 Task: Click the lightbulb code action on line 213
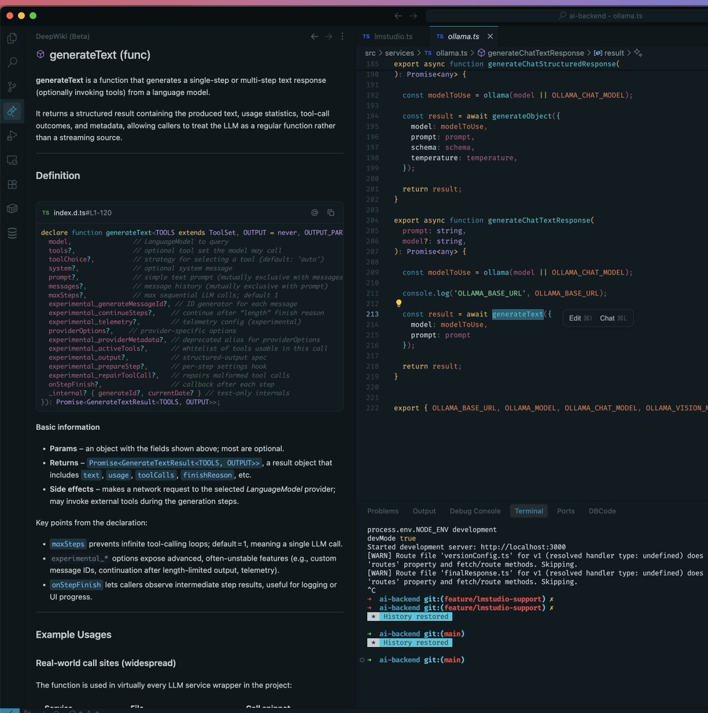399,303
